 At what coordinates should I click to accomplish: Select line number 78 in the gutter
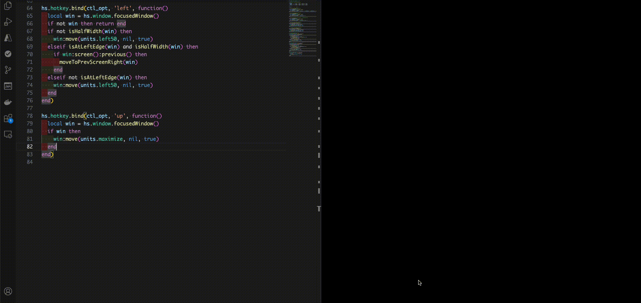pyautogui.click(x=30, y=116)
